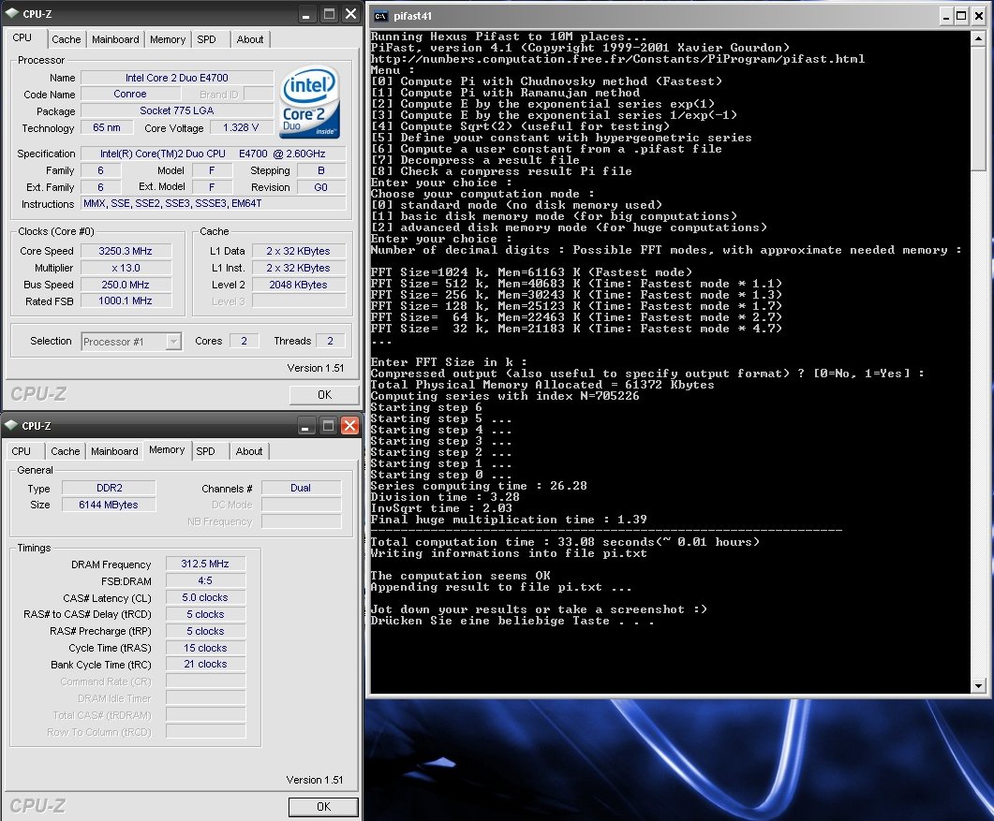Viewport: 994px width, 821px height.
Task: Switch to CPU tab in bottom CPU-Z window
Action: [21, 451]
